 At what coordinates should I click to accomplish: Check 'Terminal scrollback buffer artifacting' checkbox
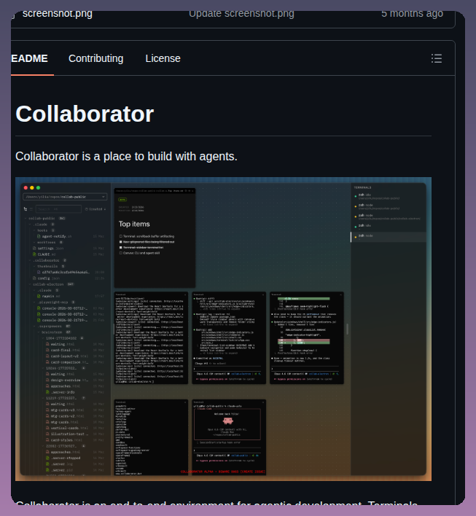point(121,236)
